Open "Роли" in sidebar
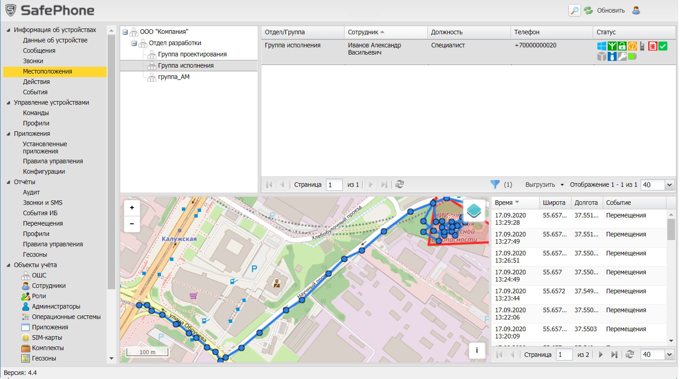This screenshot has width=680, height=379. pos(39,296)
